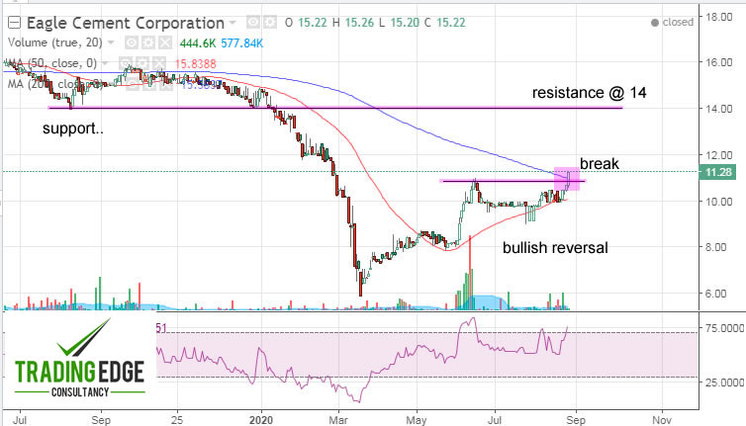Open MA 50 indicator settings gear
The width and height of the screenshot is (746, 426).
[142, 63]
